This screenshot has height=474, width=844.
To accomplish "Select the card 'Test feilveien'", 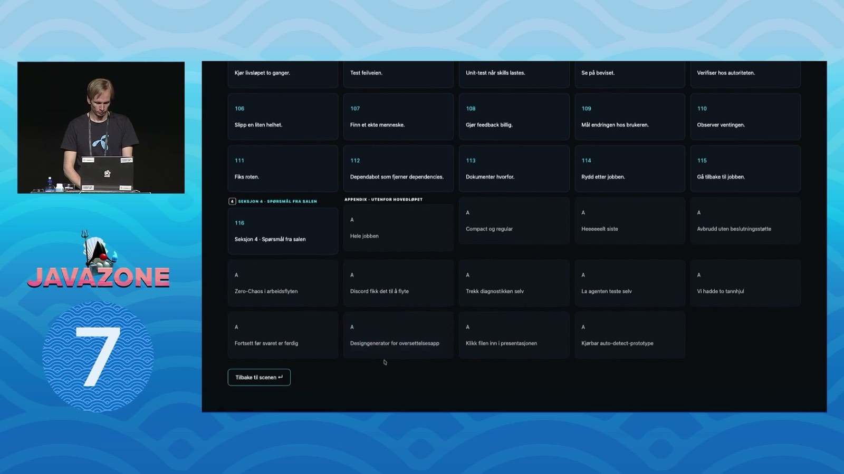I will (398, 74).
